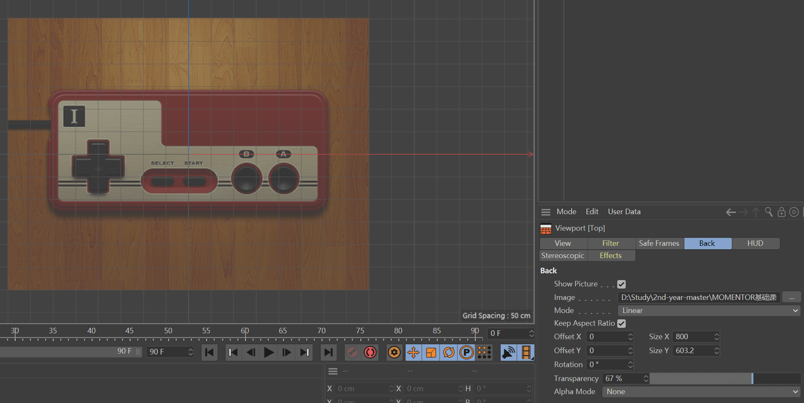The image size is (804, 403).
Task: Step forward one frame
Action: [286, 352]
